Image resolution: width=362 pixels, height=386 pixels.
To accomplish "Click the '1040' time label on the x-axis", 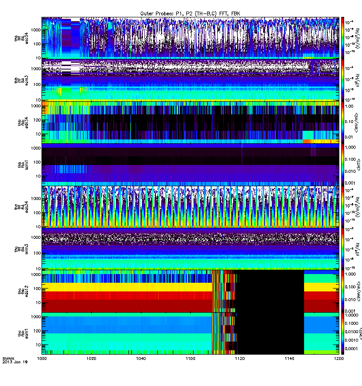I will pyautogui.click(x=141, y=358).
